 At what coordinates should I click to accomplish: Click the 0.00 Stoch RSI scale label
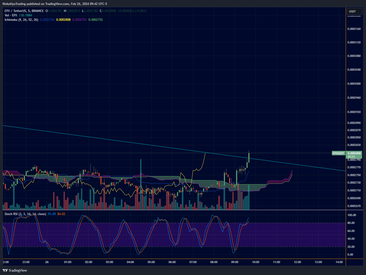pyautogui.click(x=350, y=254)
